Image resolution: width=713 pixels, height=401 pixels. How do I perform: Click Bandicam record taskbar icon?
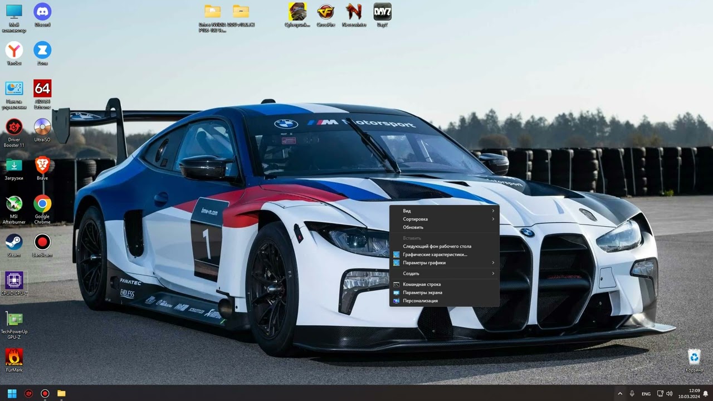point(45,393)
